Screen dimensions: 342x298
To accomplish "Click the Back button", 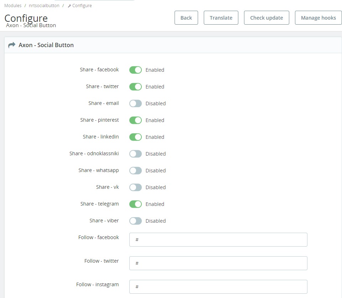I will click(186, 18).
